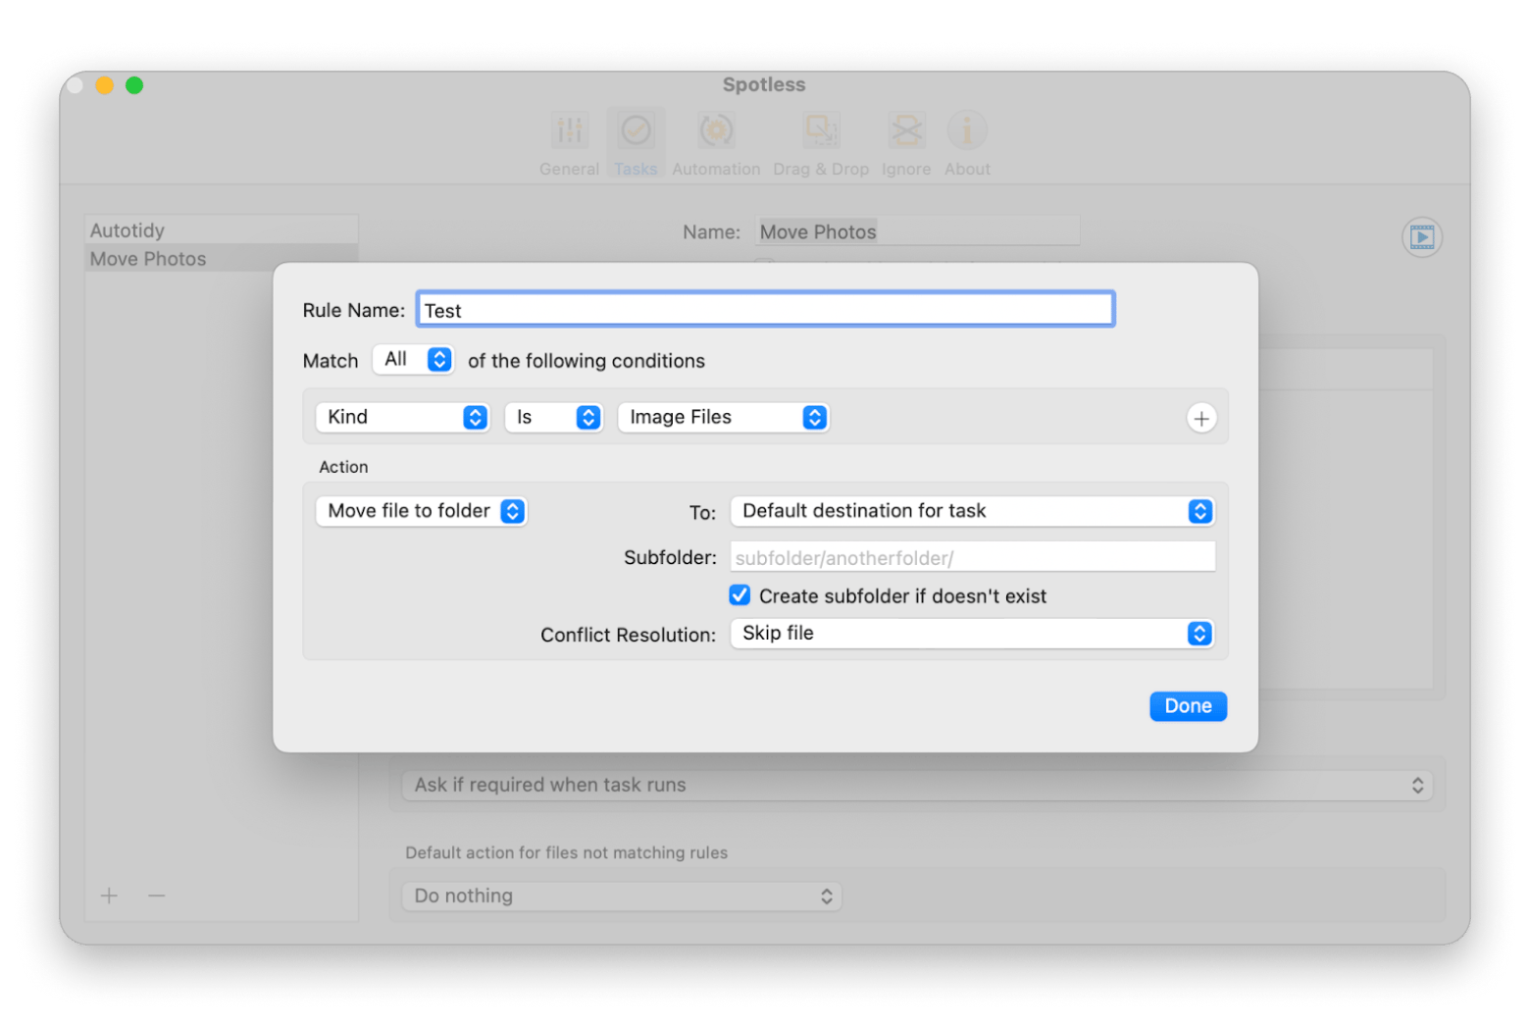Open the Ignore tab
The height and width of the screenshot is (1024, 1530).
[906, 143]
